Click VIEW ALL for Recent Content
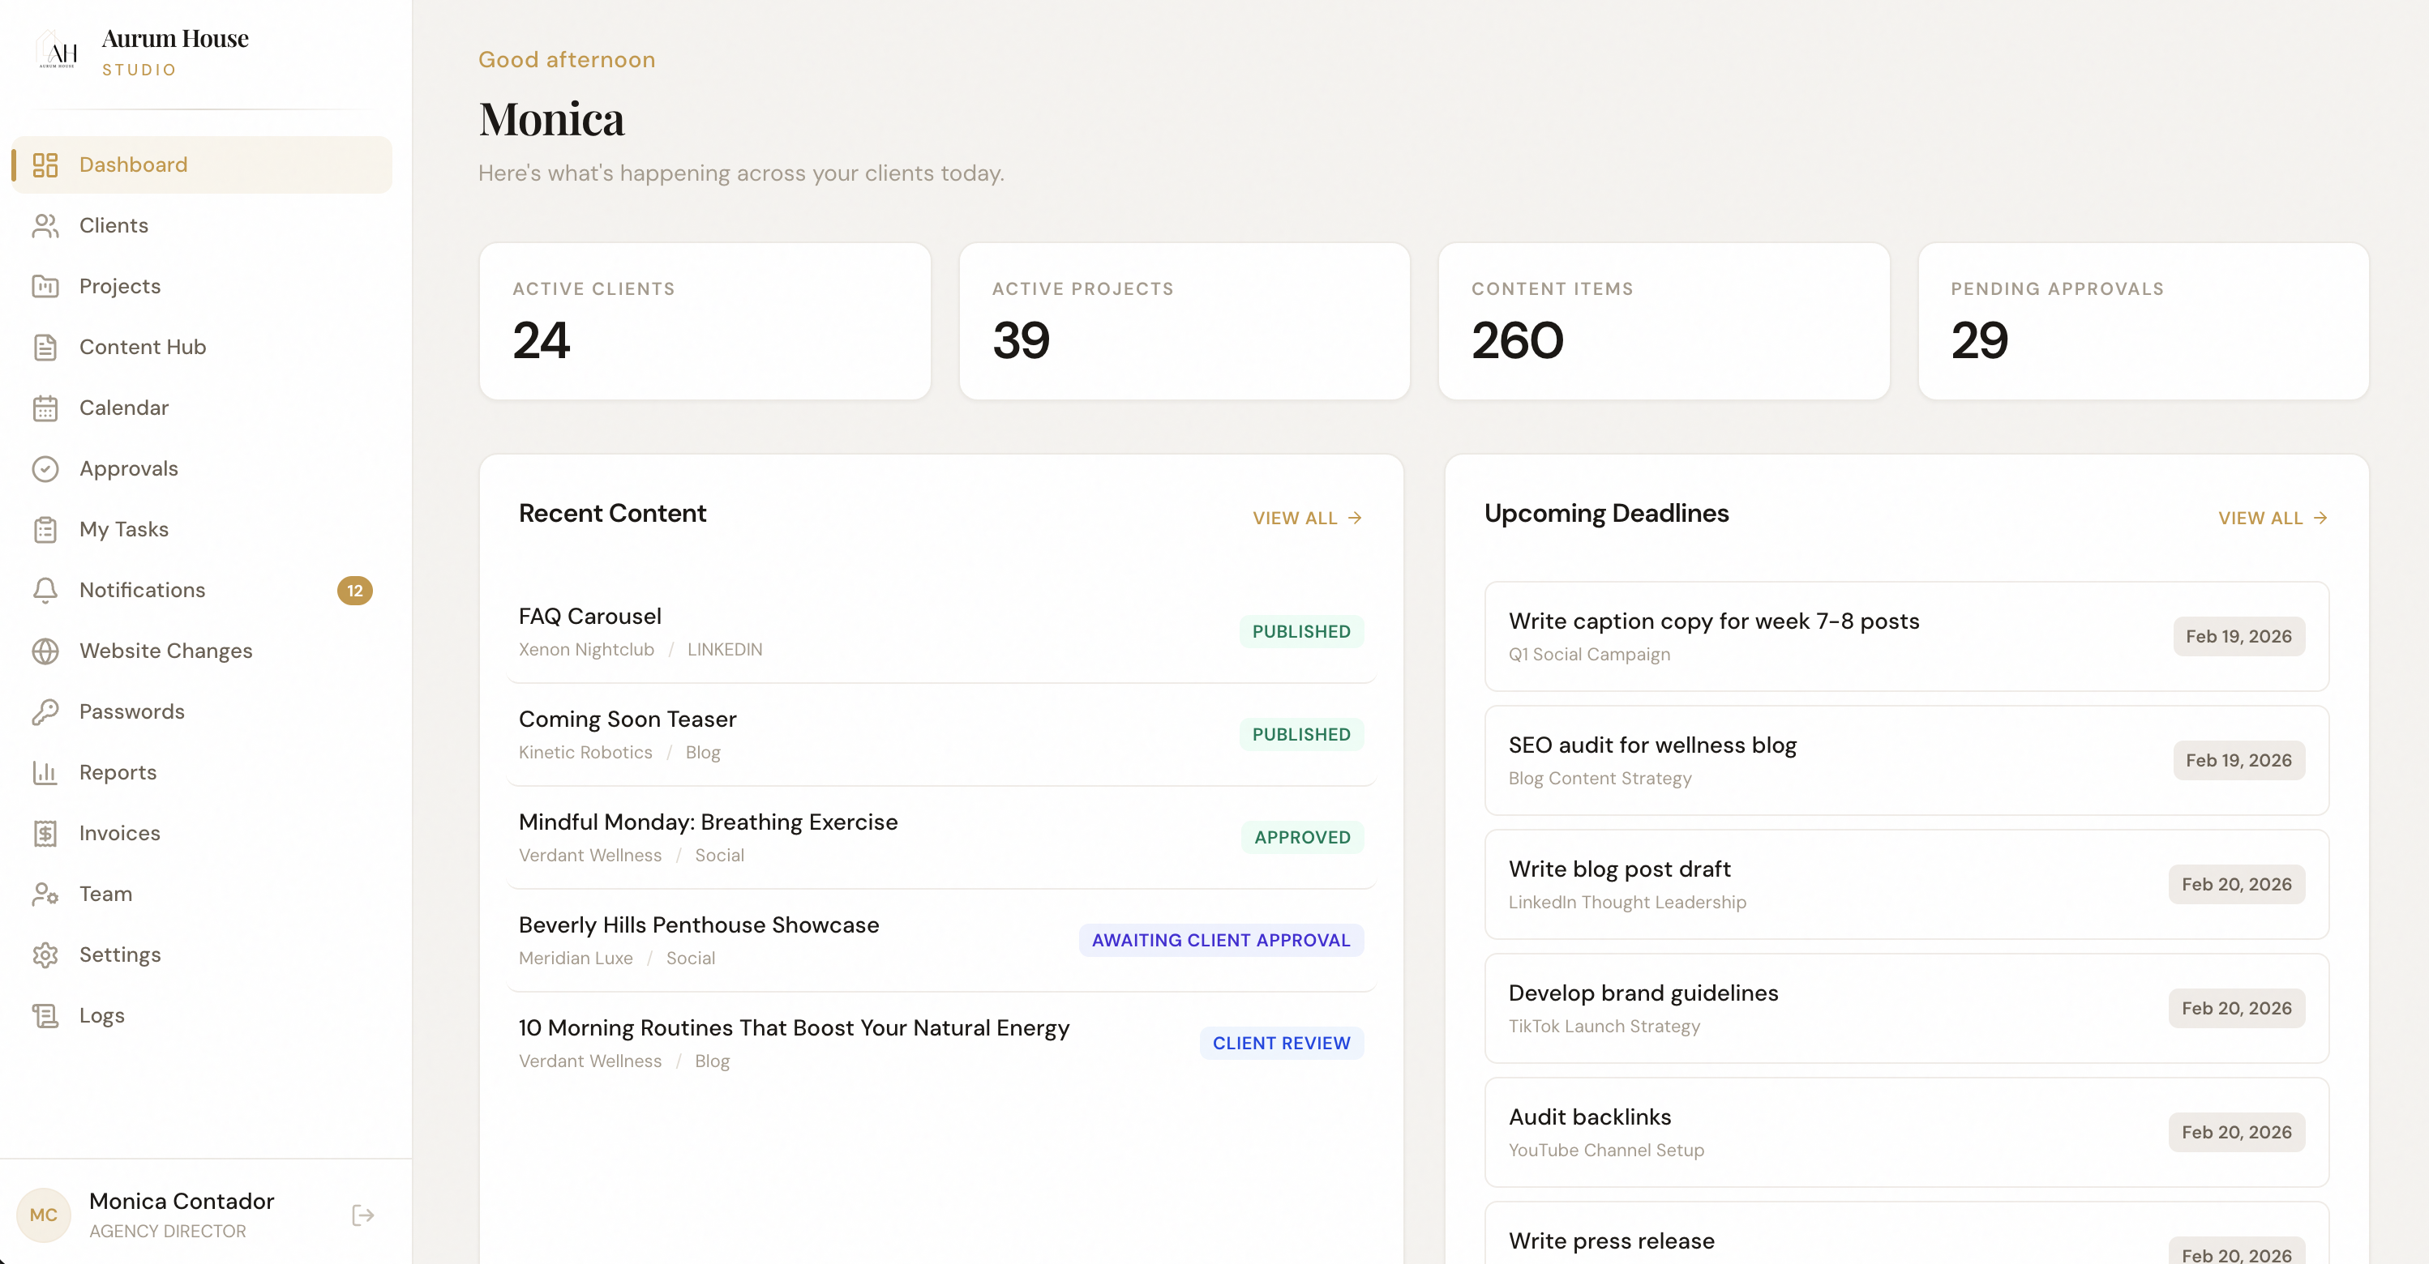Viewport: 2429px width, 1264px height. point(1307,516)
